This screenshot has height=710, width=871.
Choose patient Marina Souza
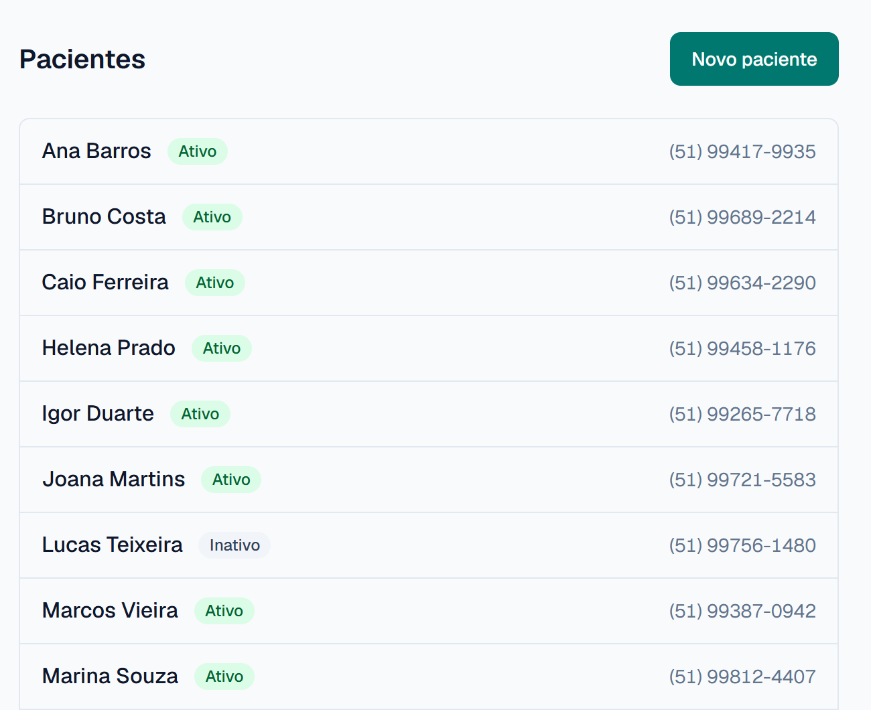(429, 677)
